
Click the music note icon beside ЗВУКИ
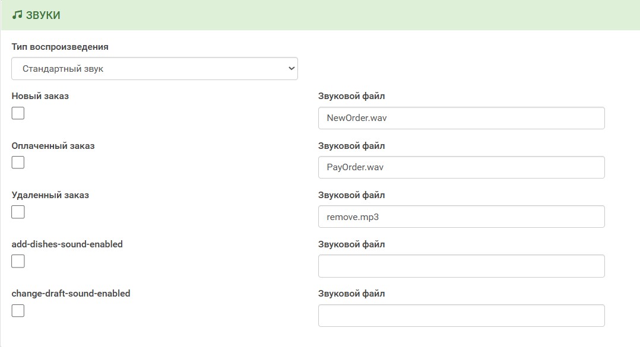(x=17, y=15)
